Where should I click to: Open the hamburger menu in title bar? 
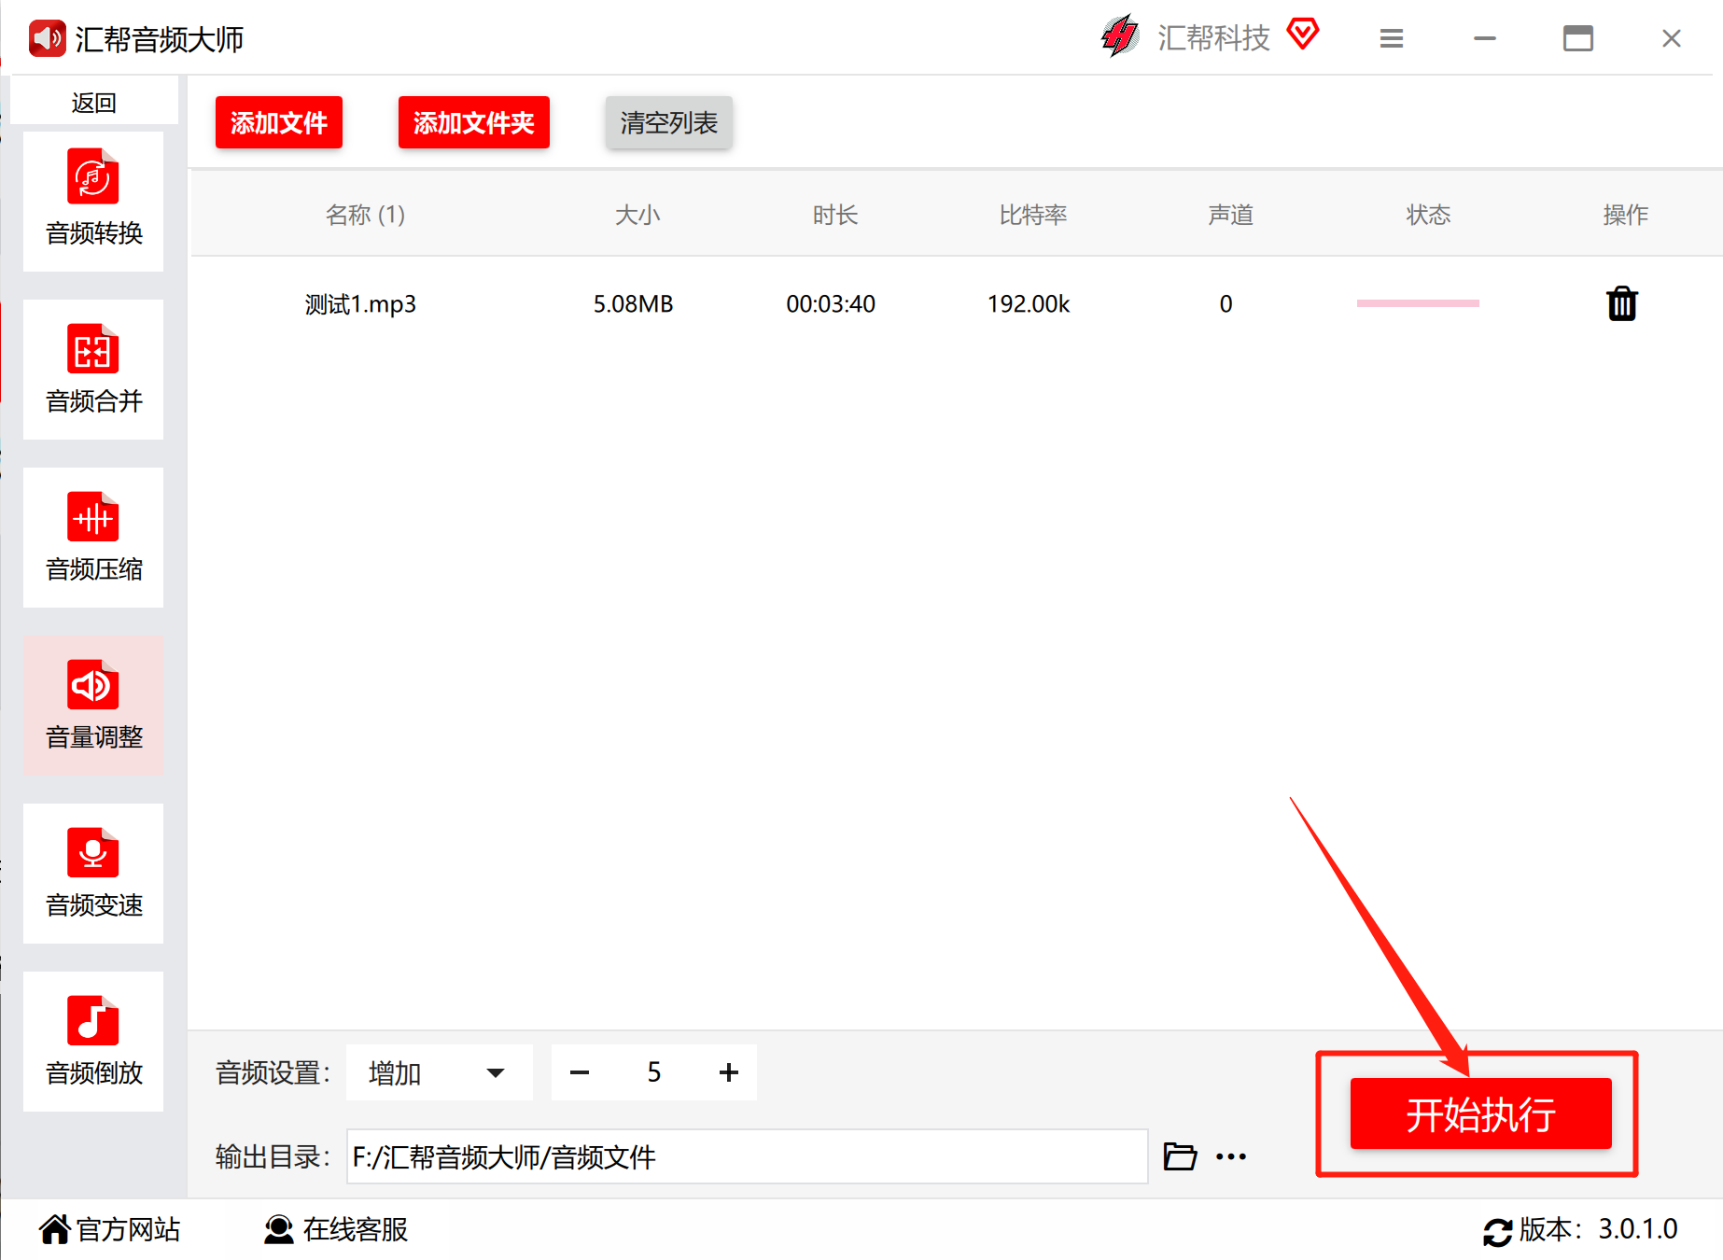tap(1392, 38)
